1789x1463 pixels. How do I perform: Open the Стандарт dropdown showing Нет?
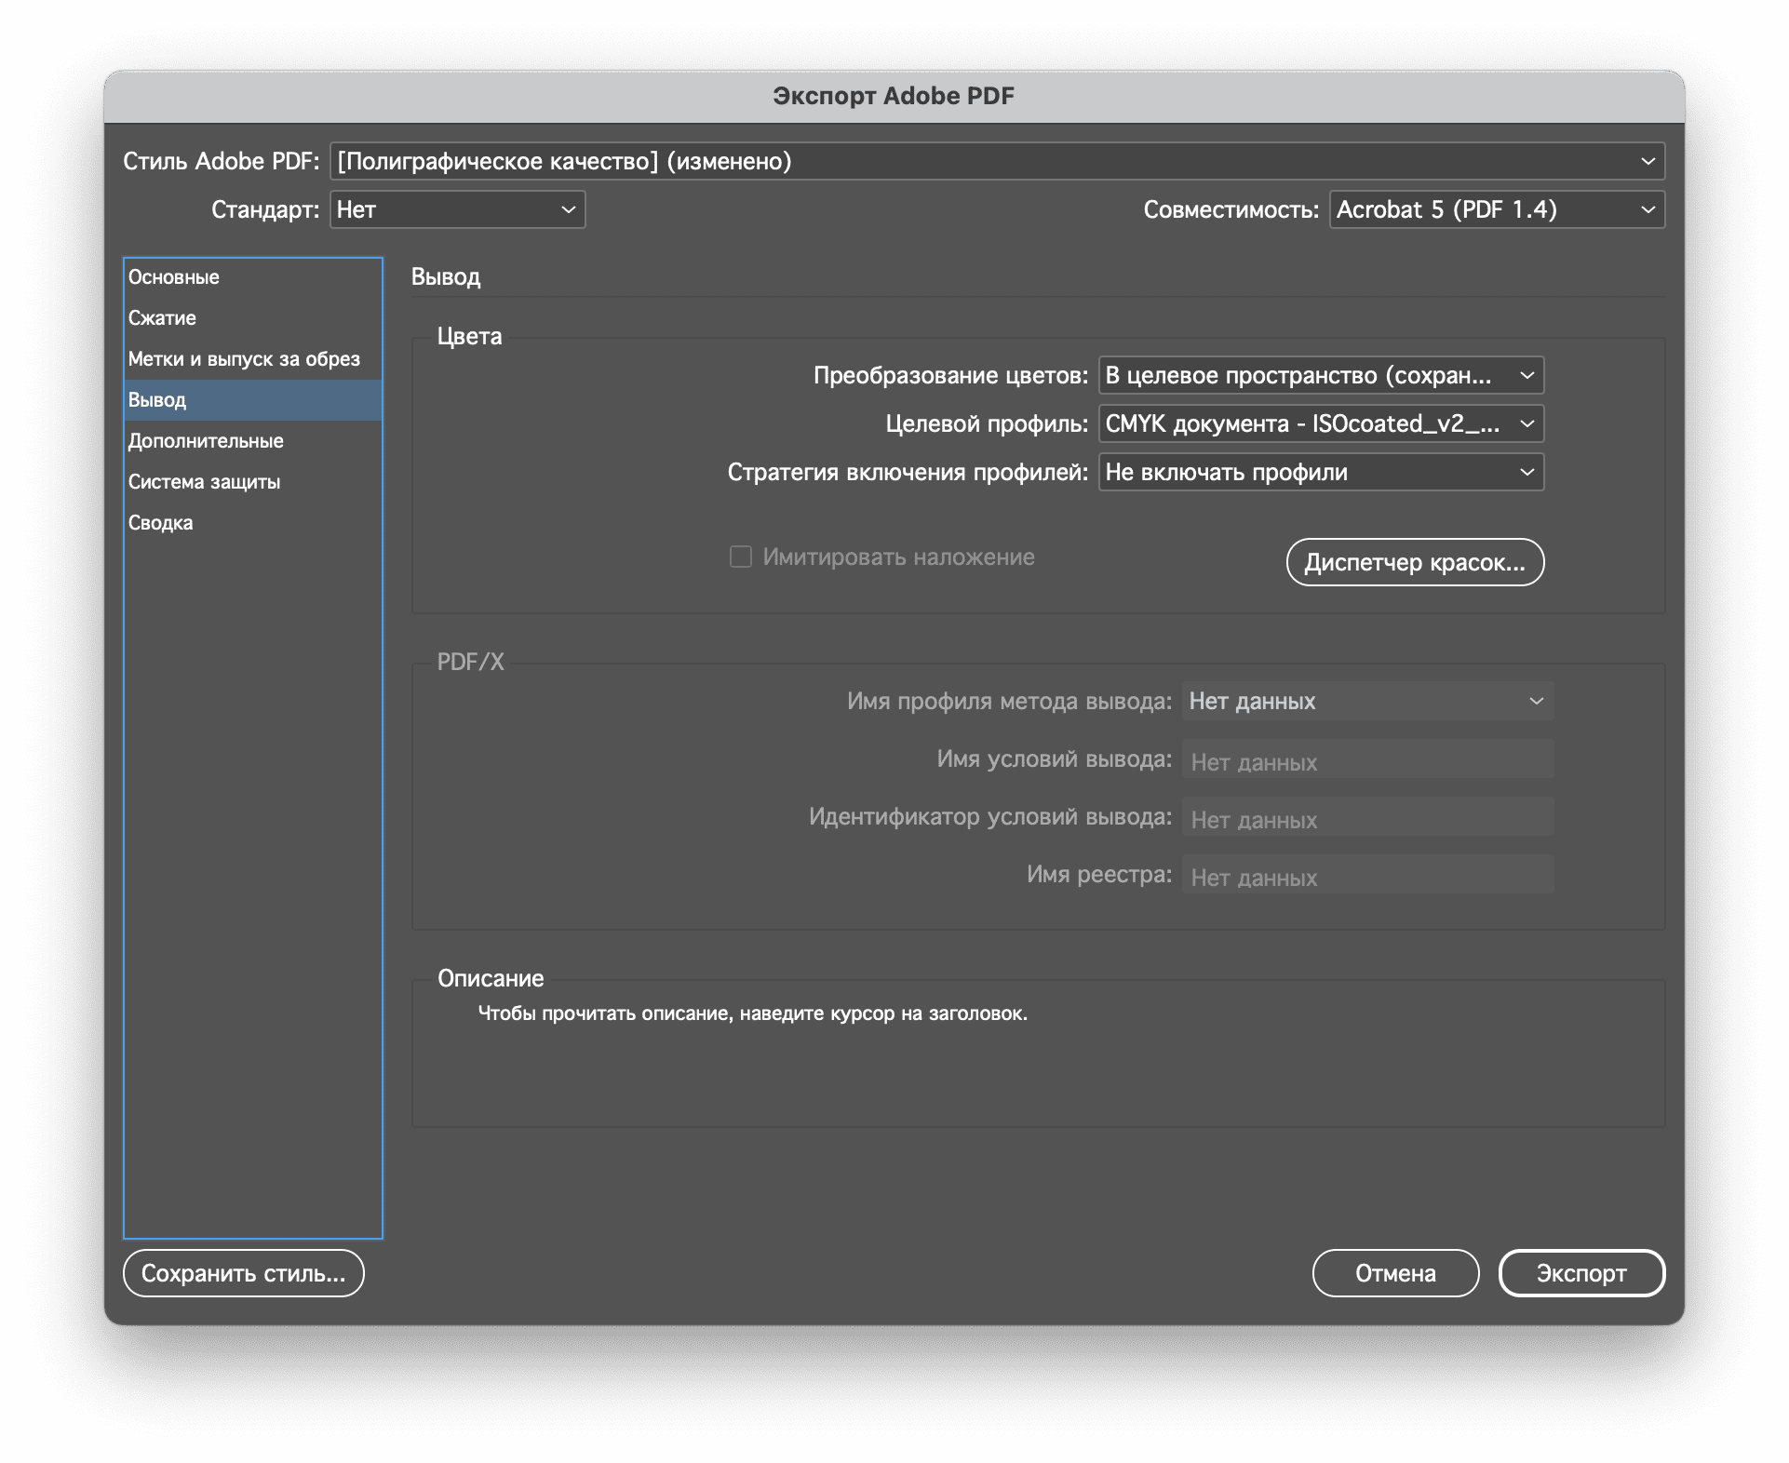(457, 209)
